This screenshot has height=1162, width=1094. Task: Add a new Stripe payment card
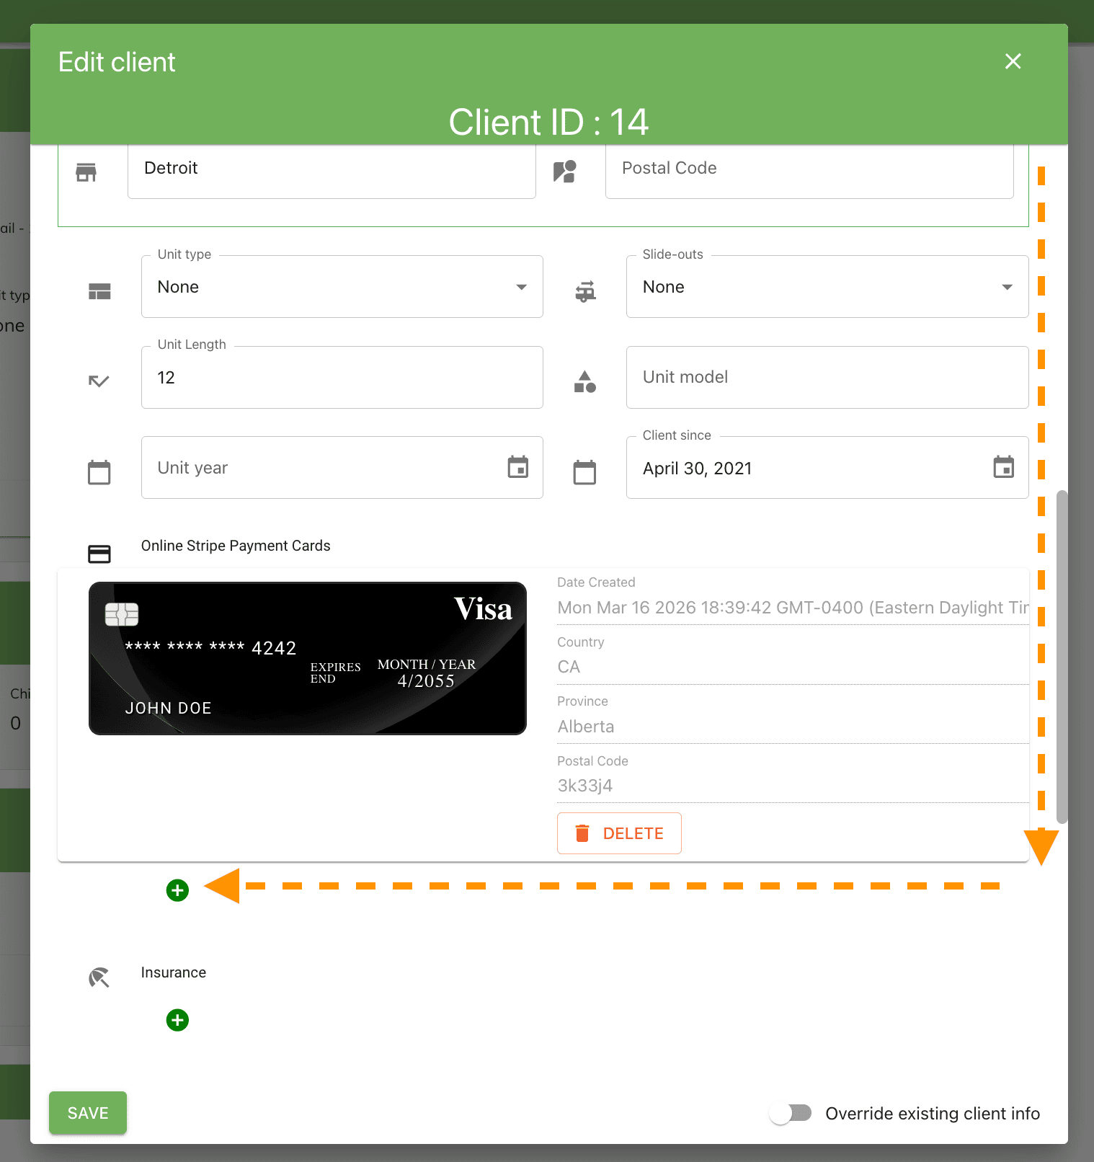(x=177, y=890)
